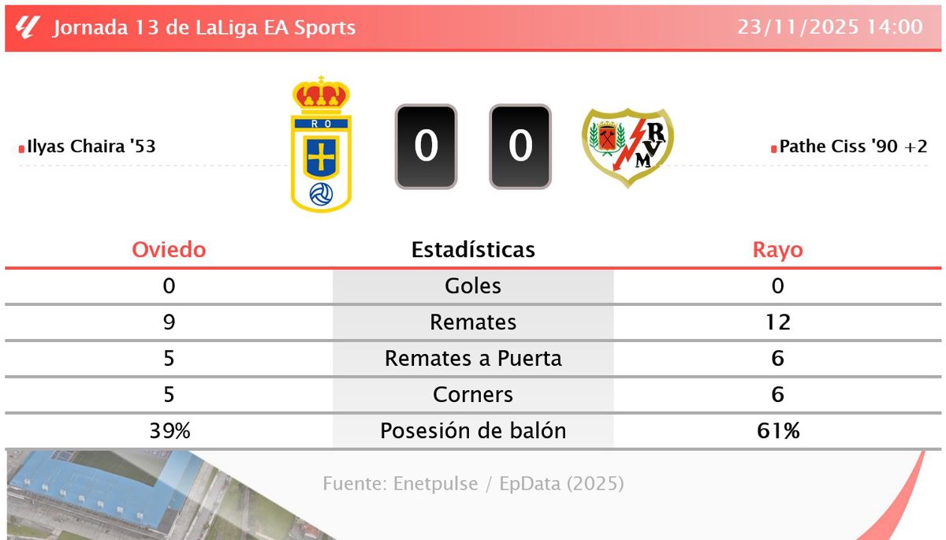The image size is (946, 540).
Task: Click the Pathe Ciss '90 +2 event text
Action: coord(853,147)
